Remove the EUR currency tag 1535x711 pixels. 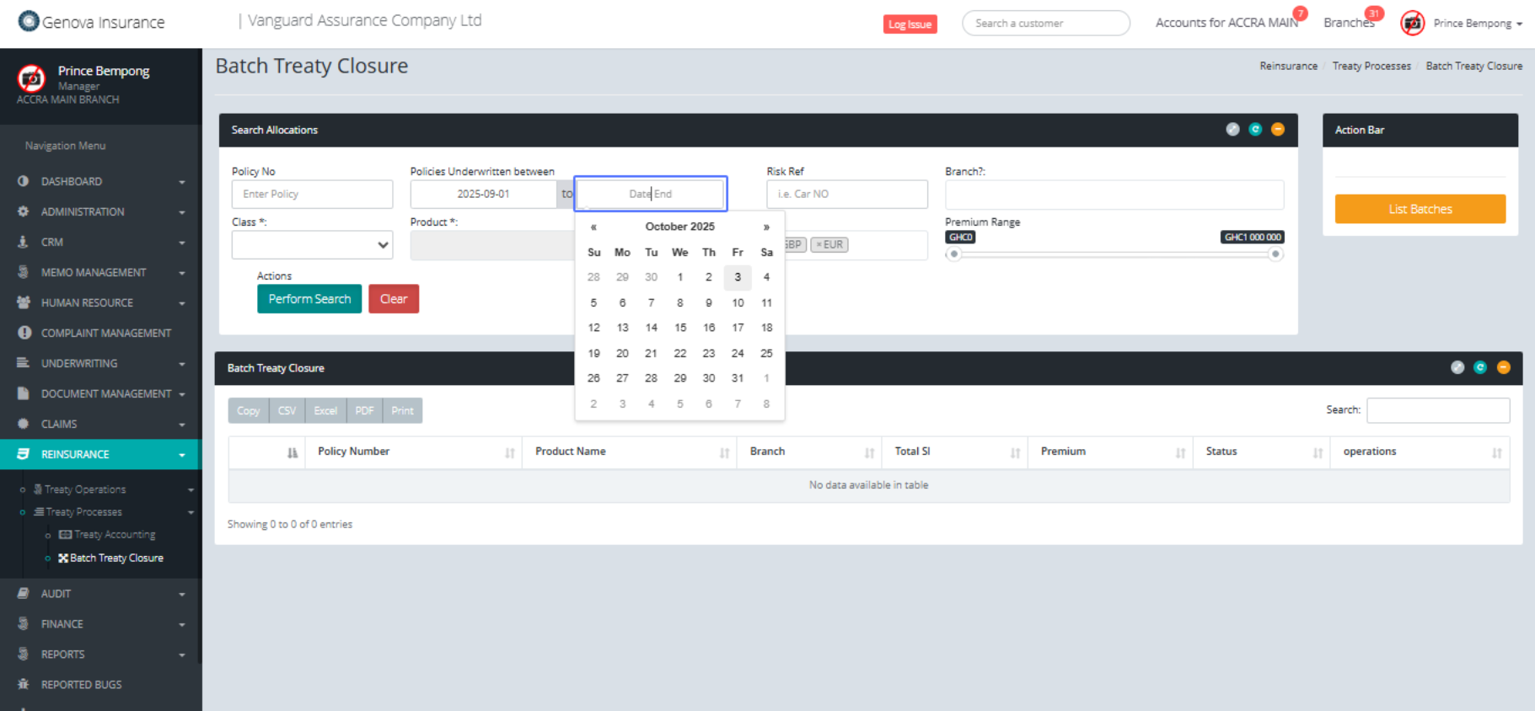click(818, 244)
